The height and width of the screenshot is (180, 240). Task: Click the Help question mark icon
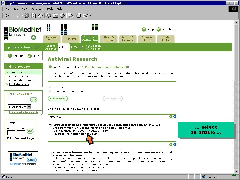[x=144, y=29]
